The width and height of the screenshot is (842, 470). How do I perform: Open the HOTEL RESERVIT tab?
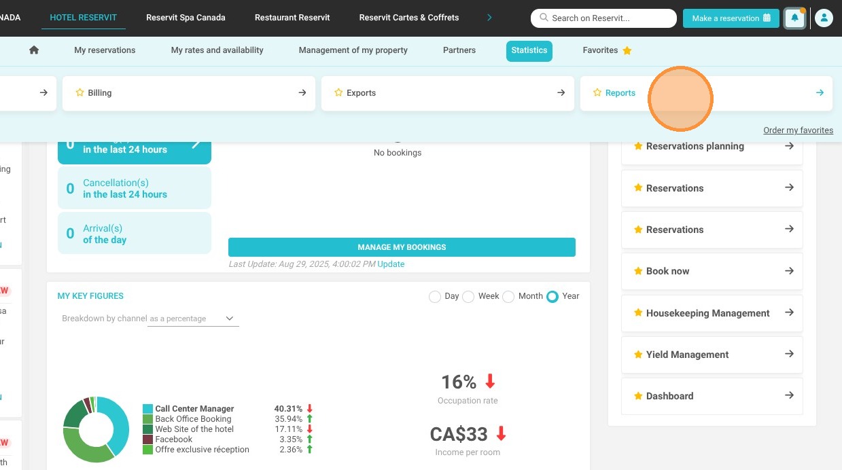click(84, 18)
